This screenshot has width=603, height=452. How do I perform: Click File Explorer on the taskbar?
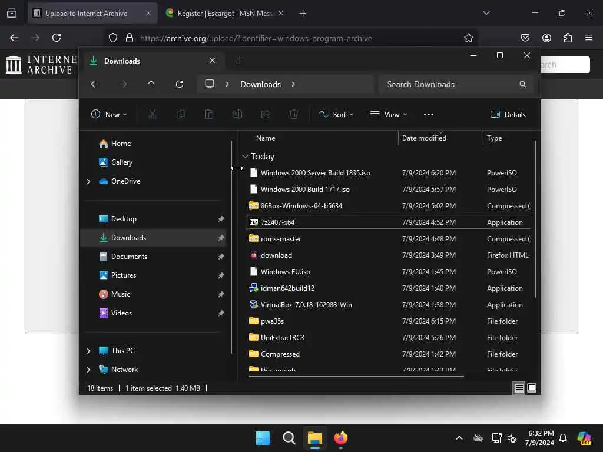pyautogui.click(x=314, y=438)
